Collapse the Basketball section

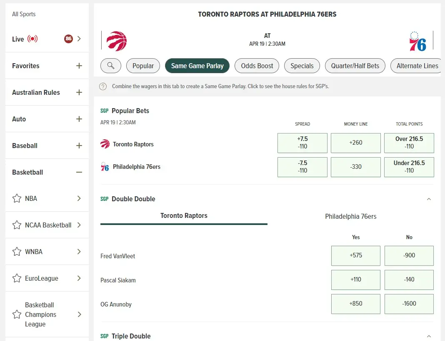point(79,172)
